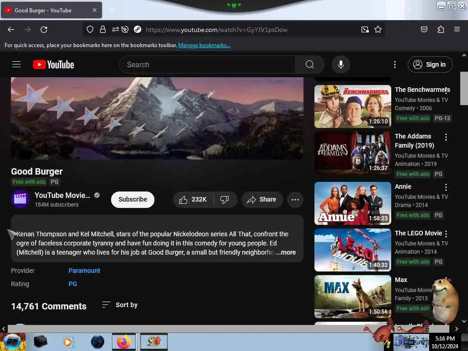Click the address bar URL text
Image resolution: width=468 pixels, height=351 pixels.
pyautogui.click(x=216, y=30)
